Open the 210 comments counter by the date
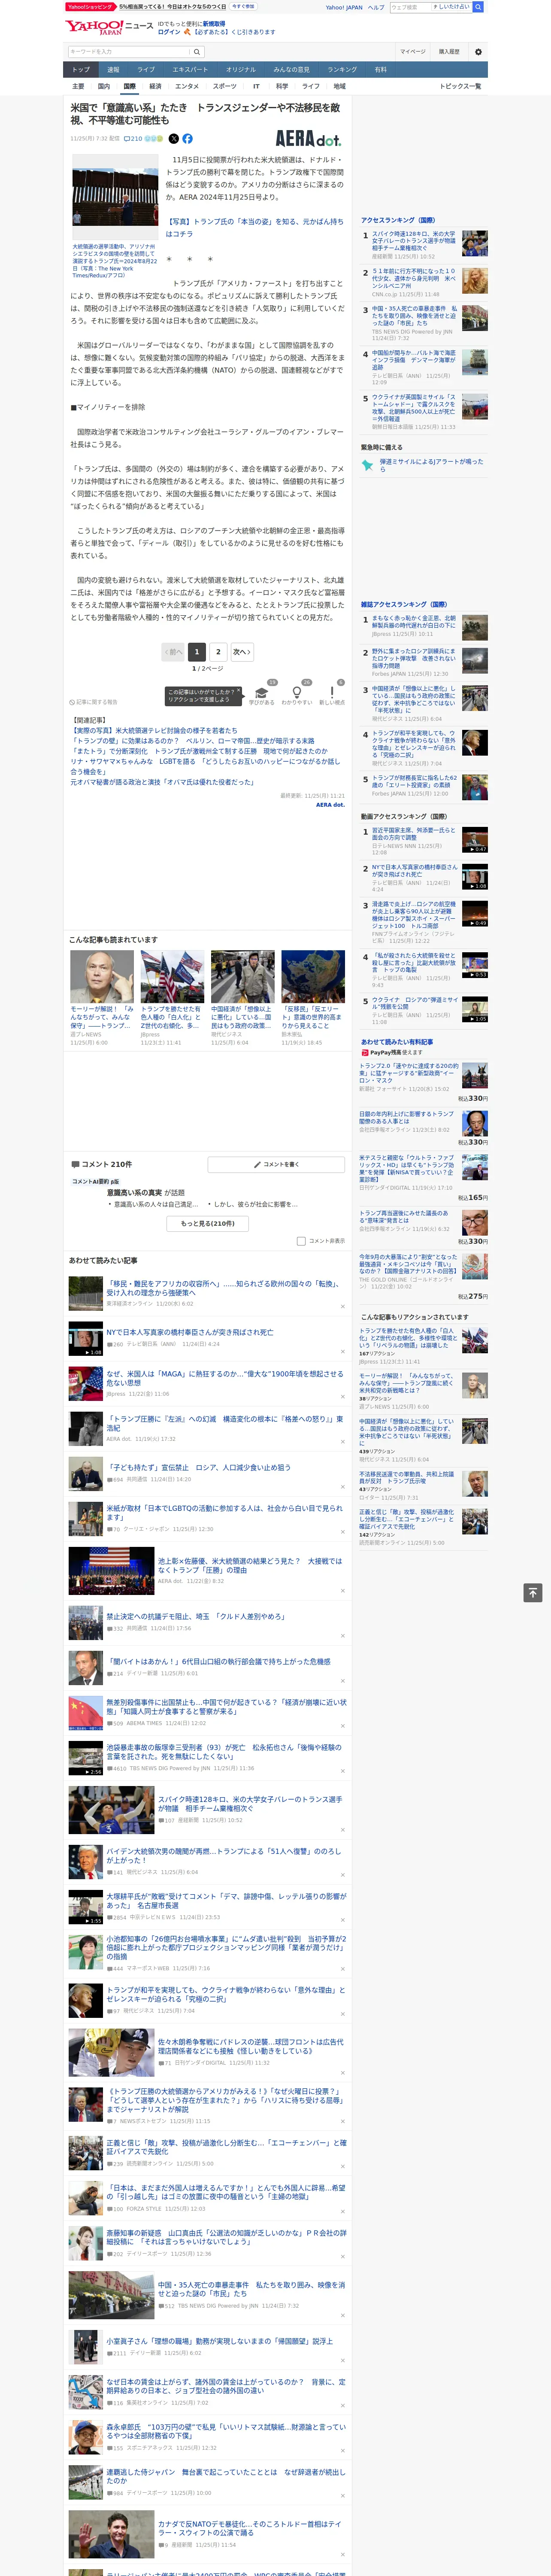Image resolution: width=551 pixels, height=2576 pixels. [x=133, y=139]
